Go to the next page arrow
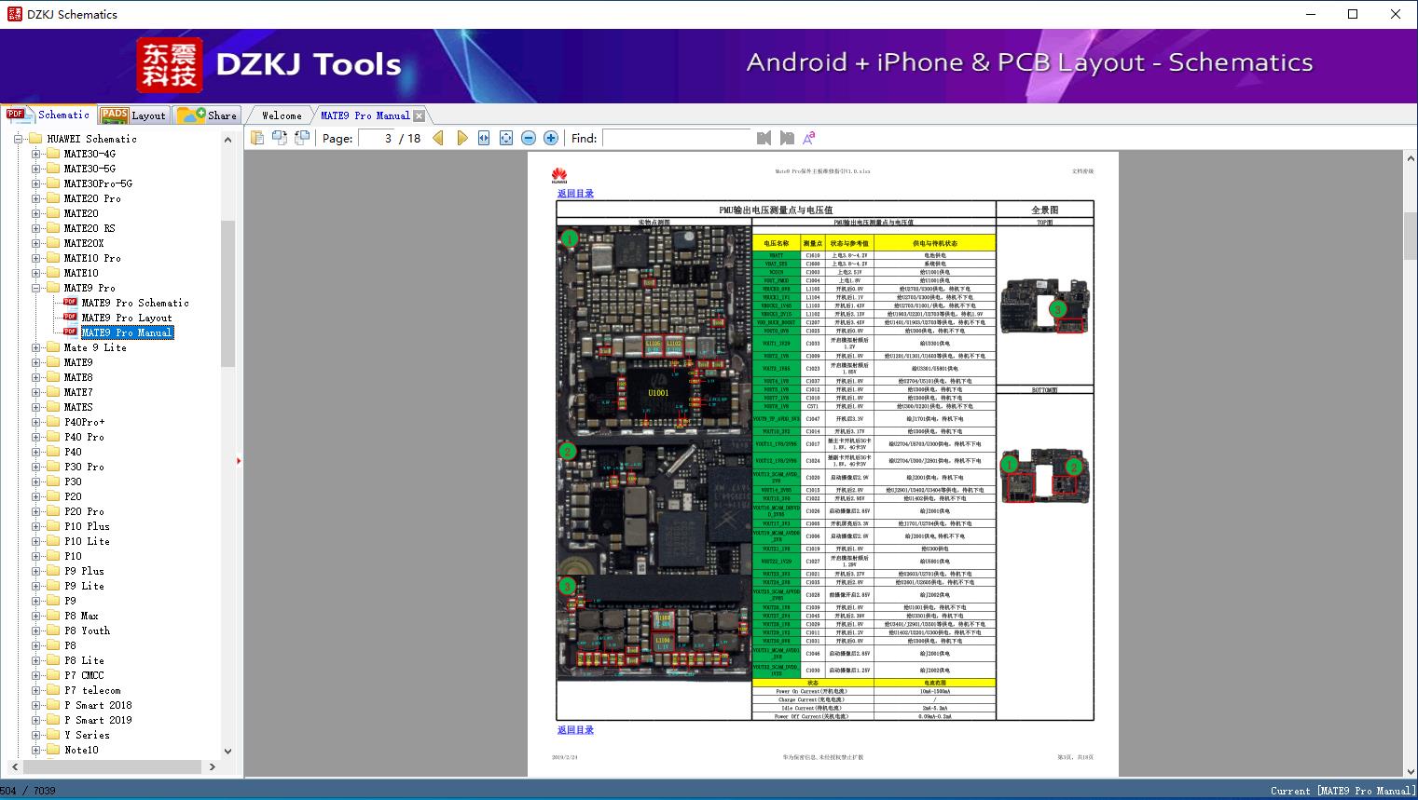The width and height of the screenshot is (1418, 800). coord(462,138)
